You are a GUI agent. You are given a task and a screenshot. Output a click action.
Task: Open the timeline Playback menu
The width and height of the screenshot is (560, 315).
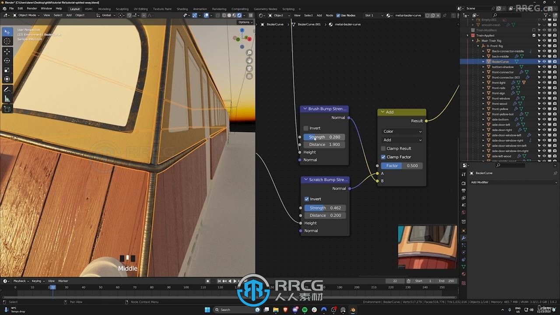pyautogui.click(x=21, y=281)
